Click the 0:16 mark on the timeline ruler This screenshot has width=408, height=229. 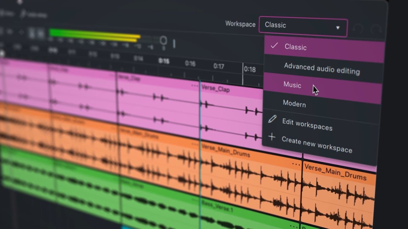pyautogui.click(x=190, y=63)
